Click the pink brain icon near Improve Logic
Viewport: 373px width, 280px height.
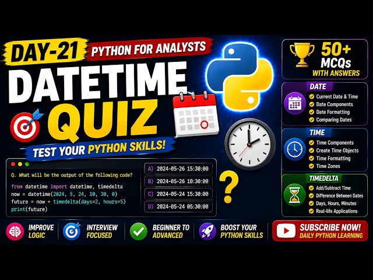(15, 232)
